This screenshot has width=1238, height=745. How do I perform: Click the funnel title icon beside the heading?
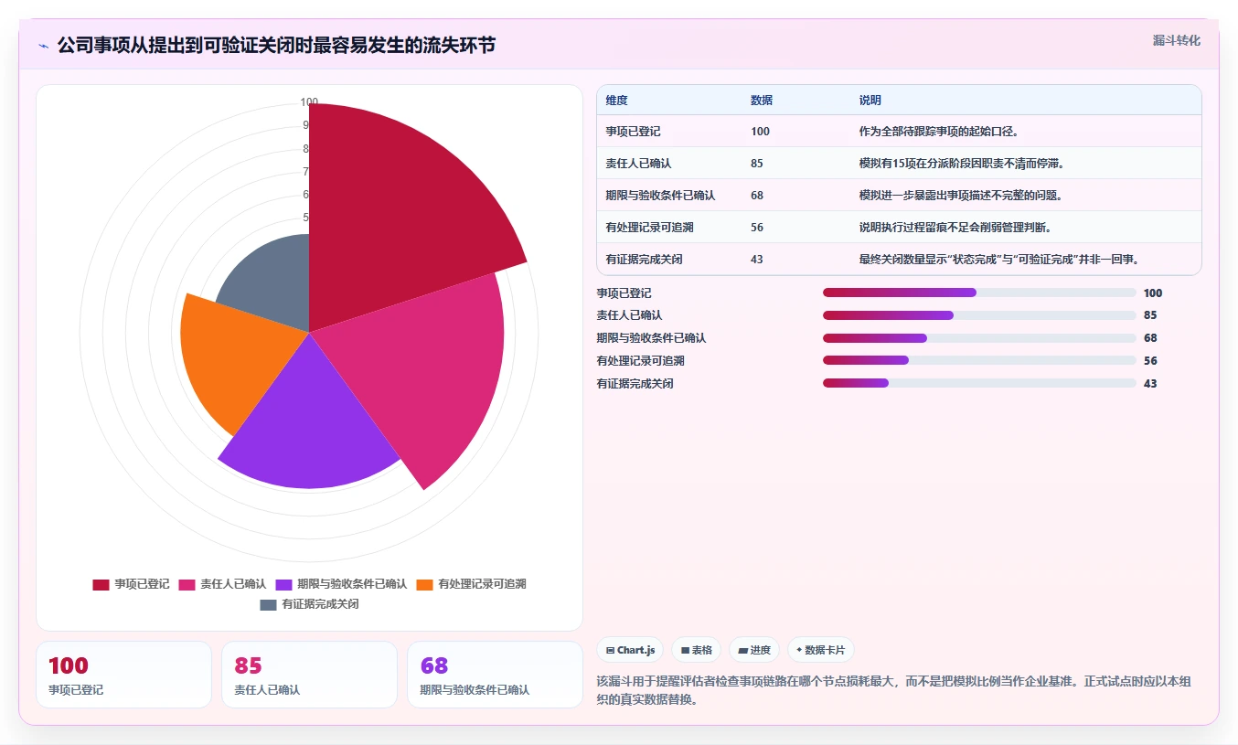pos(43,46)
